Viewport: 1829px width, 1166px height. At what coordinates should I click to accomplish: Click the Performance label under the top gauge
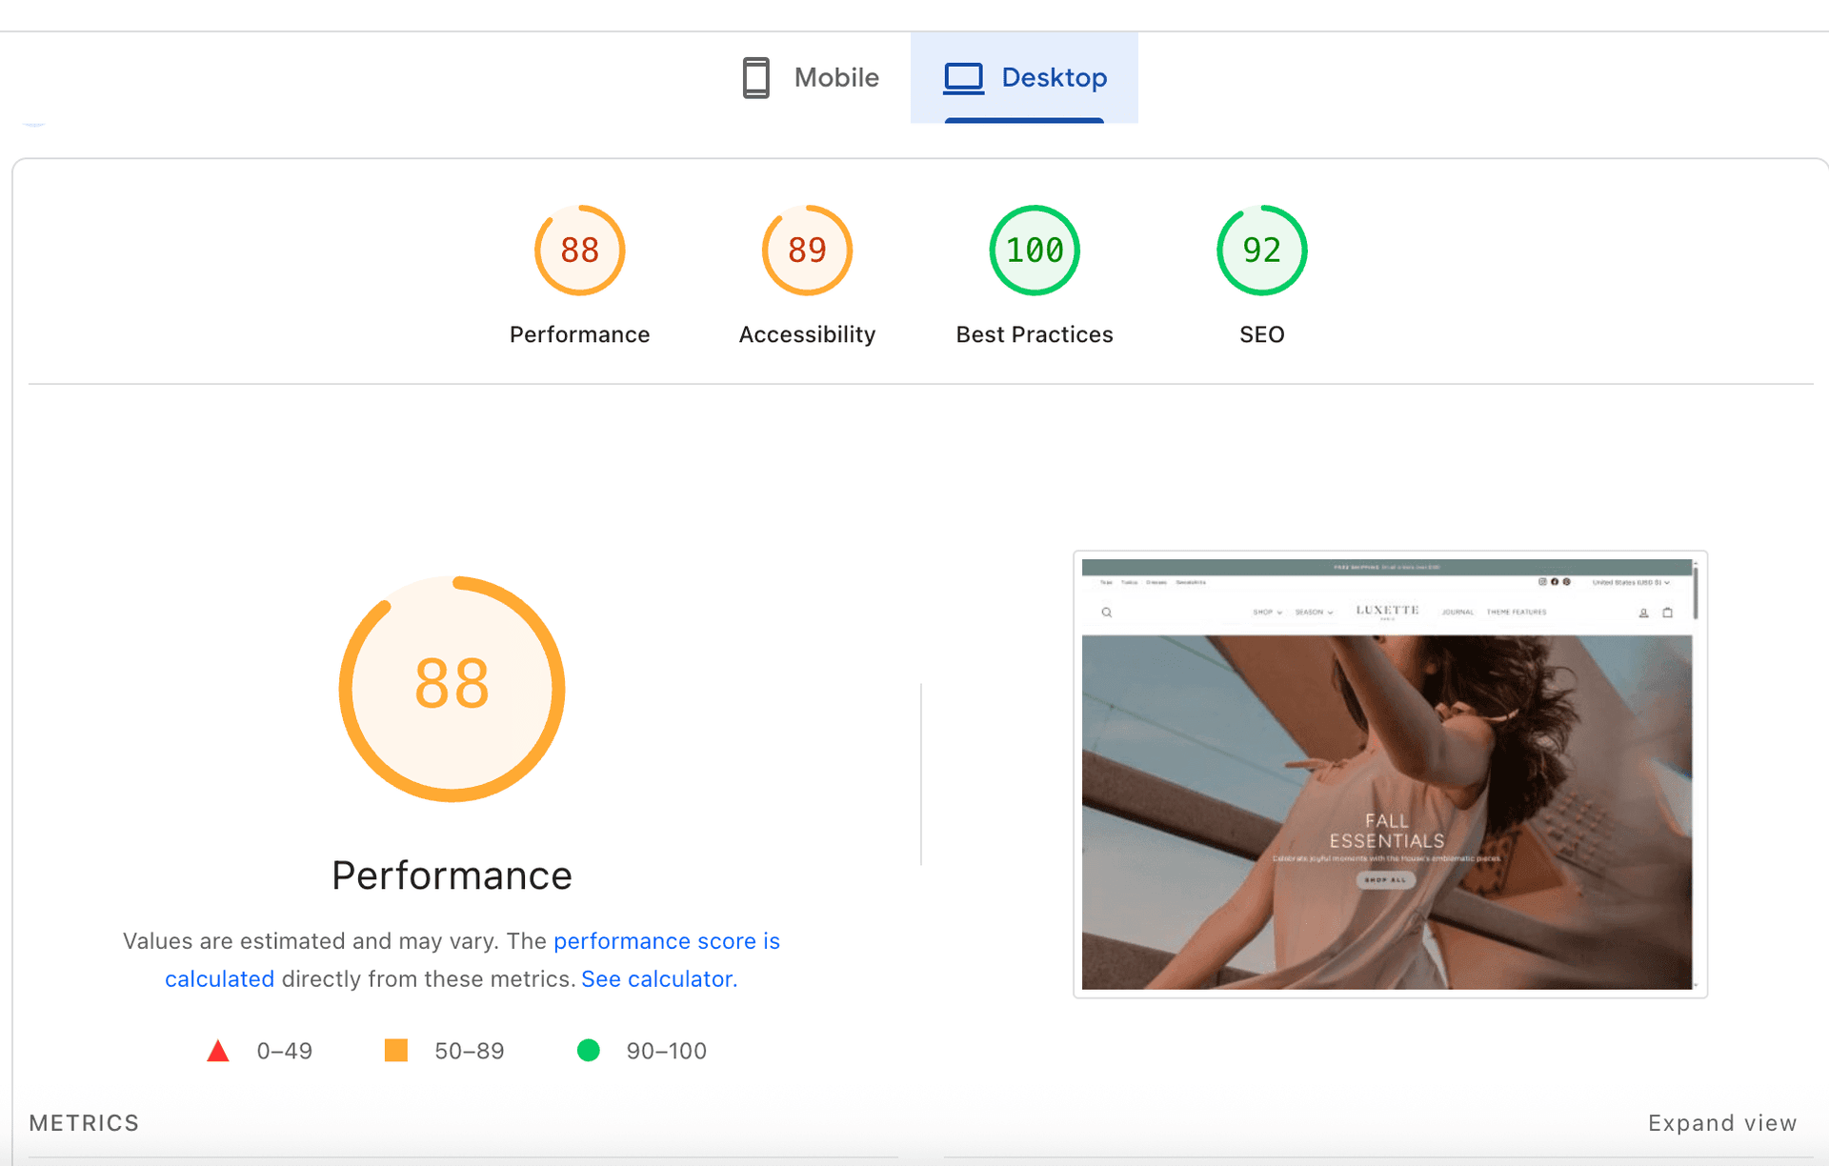pos(579,334)
